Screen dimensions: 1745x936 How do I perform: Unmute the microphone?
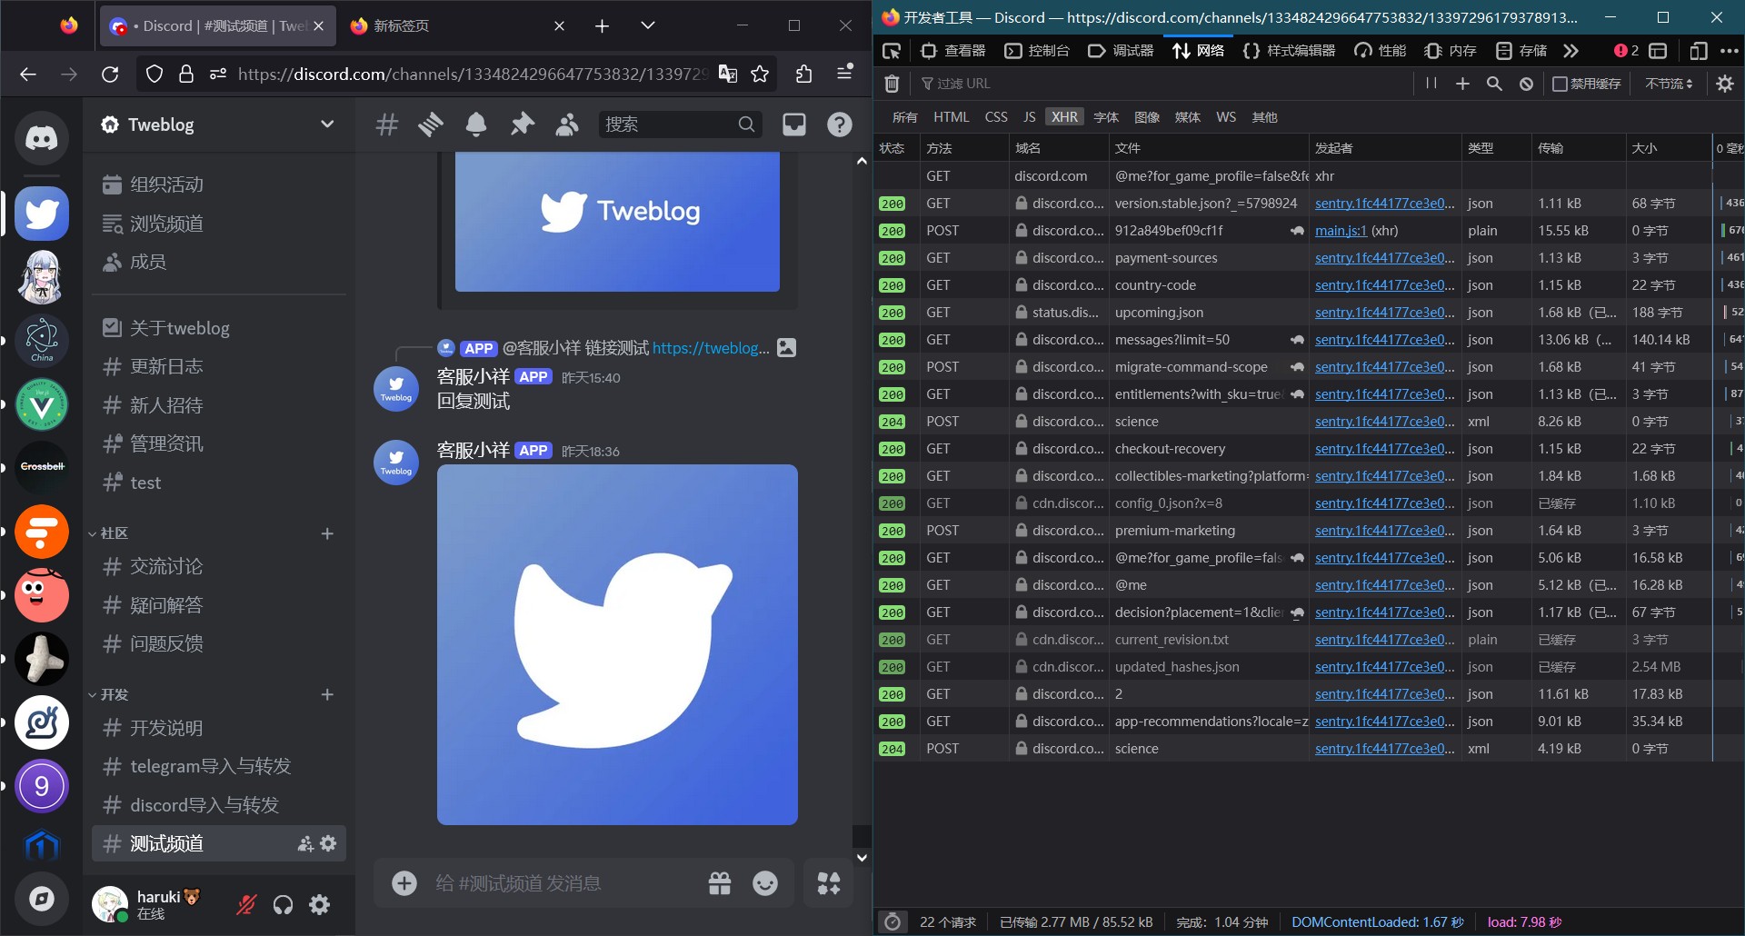pos(246,904)
